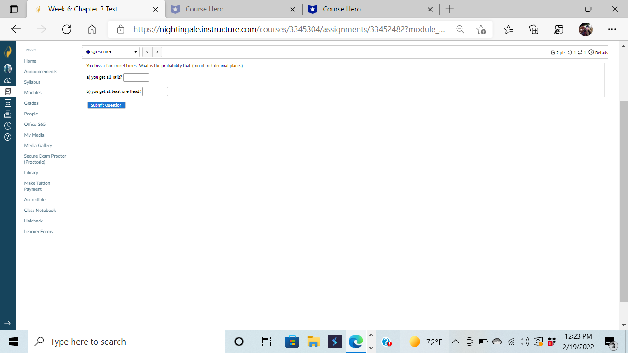
Task: Open the Help question mark icon
Action: pos(7,136)
